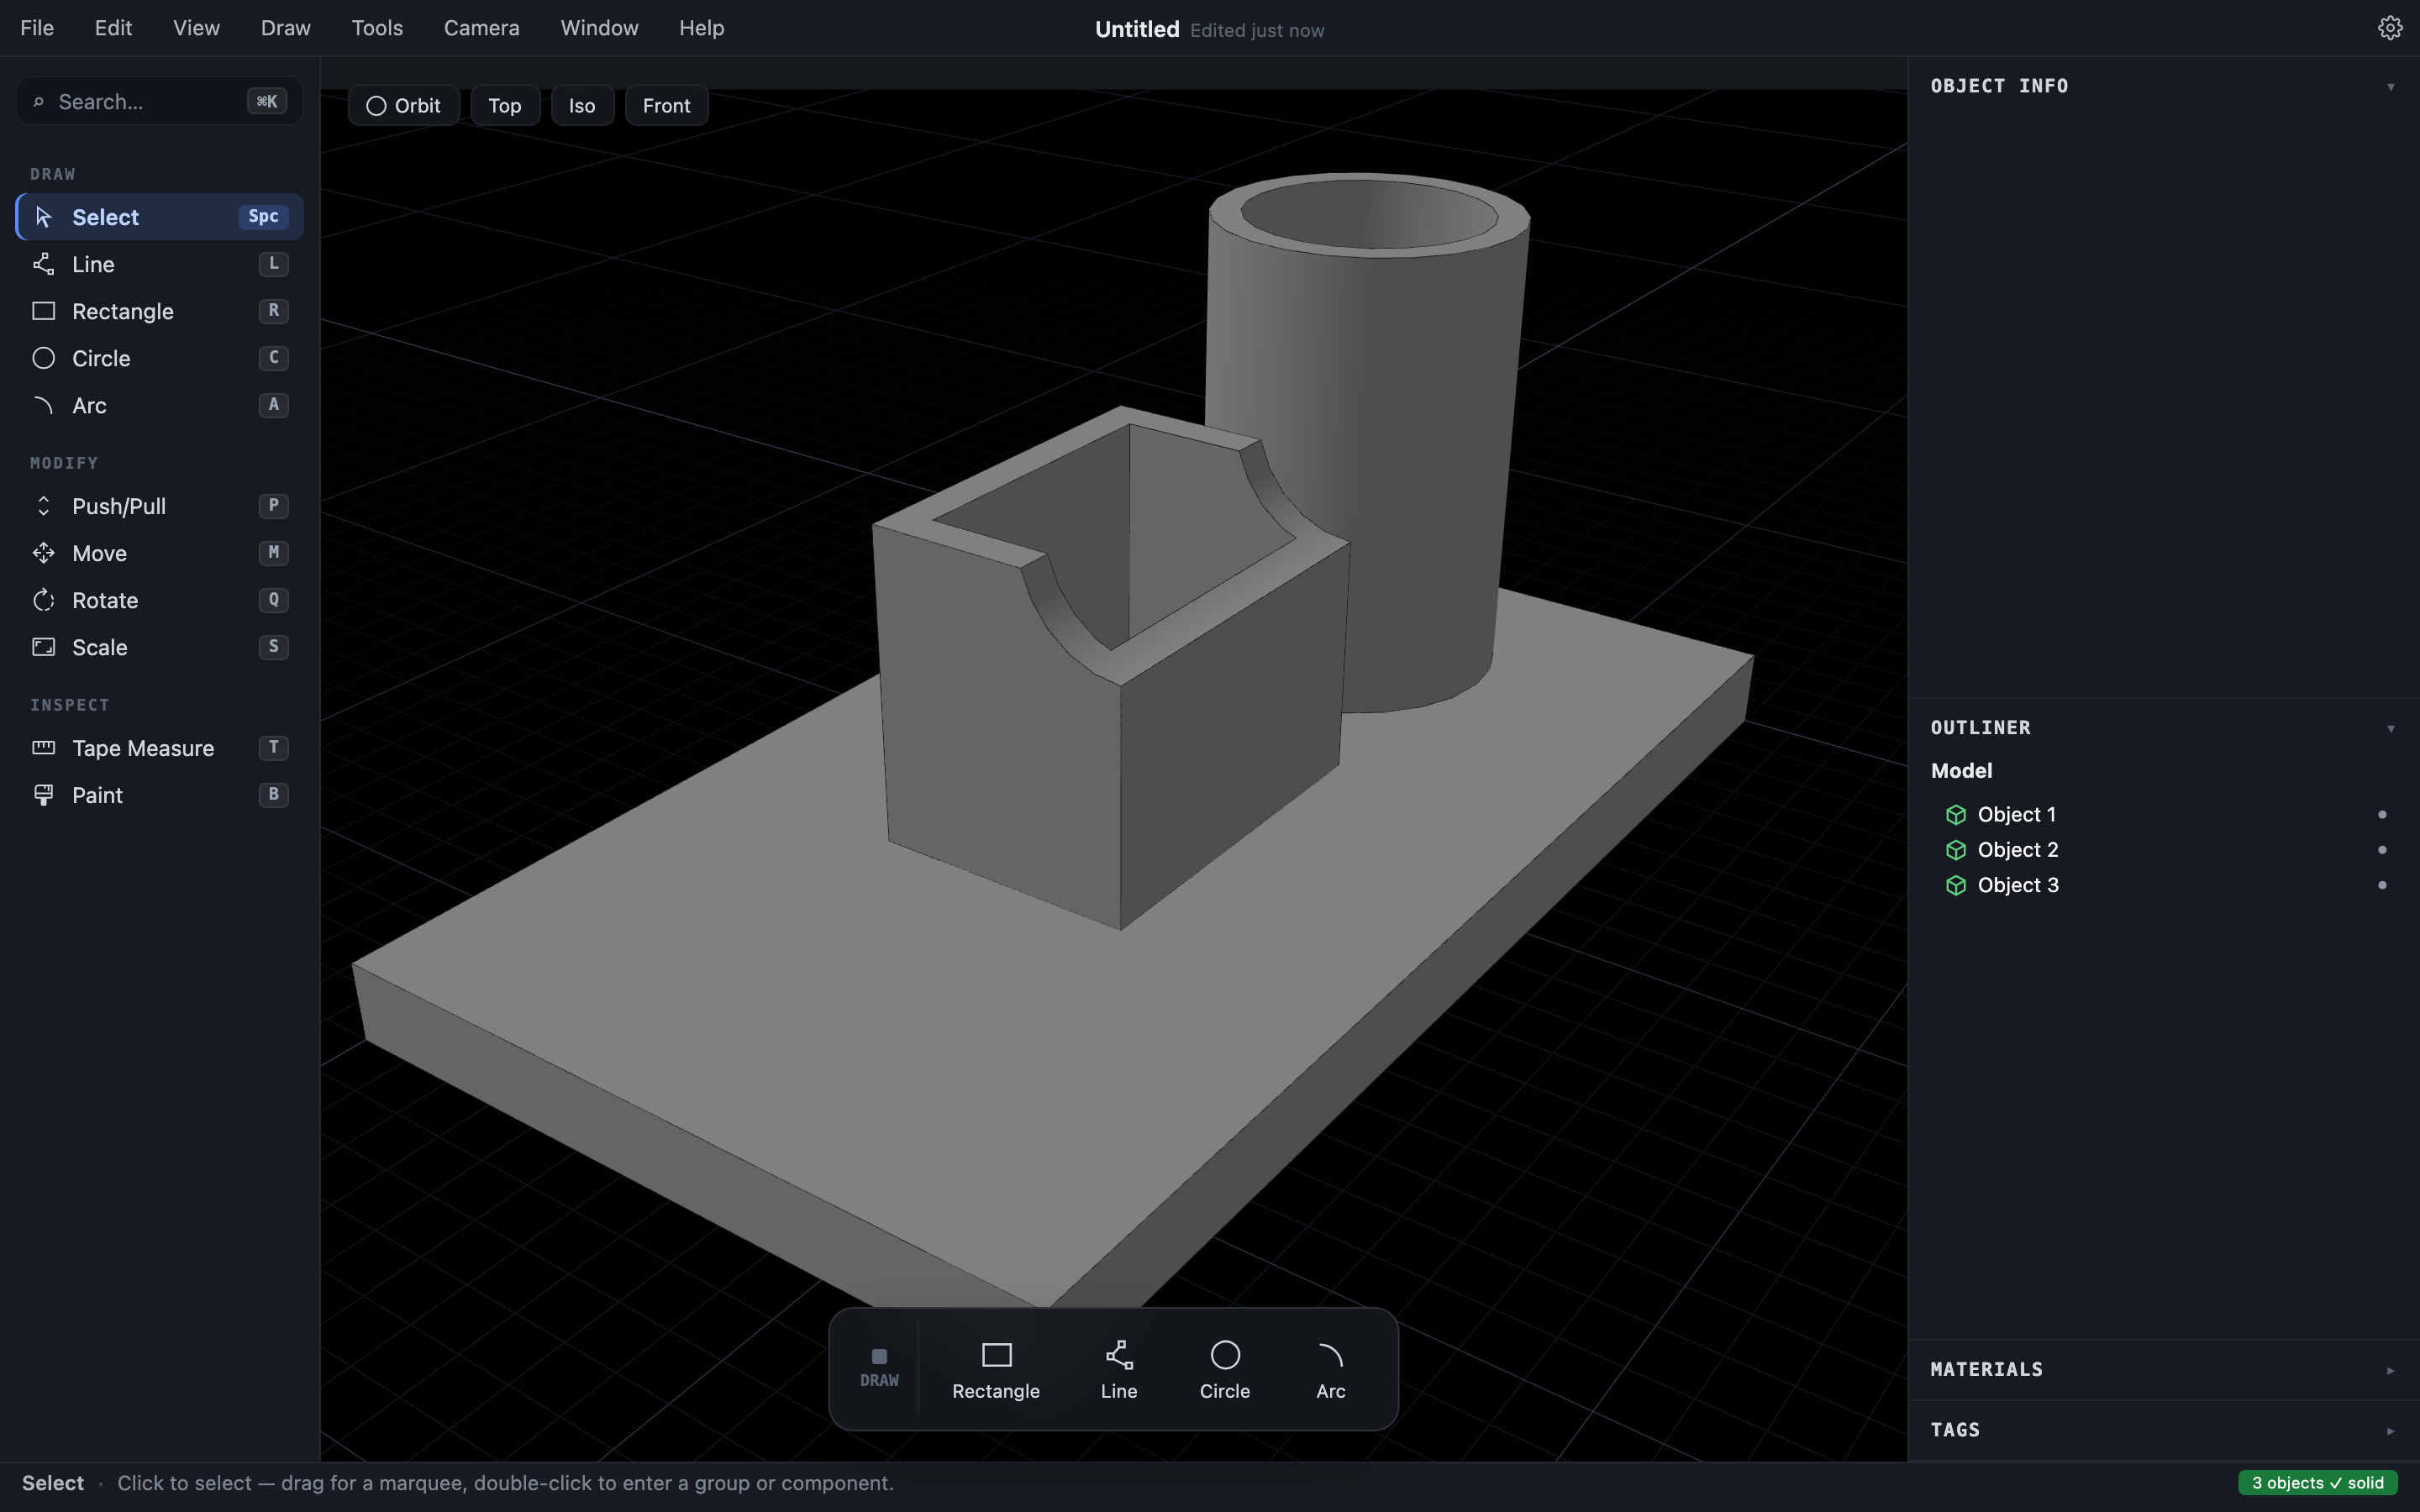2420x1512 pixels.
Task: Open the Tools menu
Action: click(x=377, y=28)
